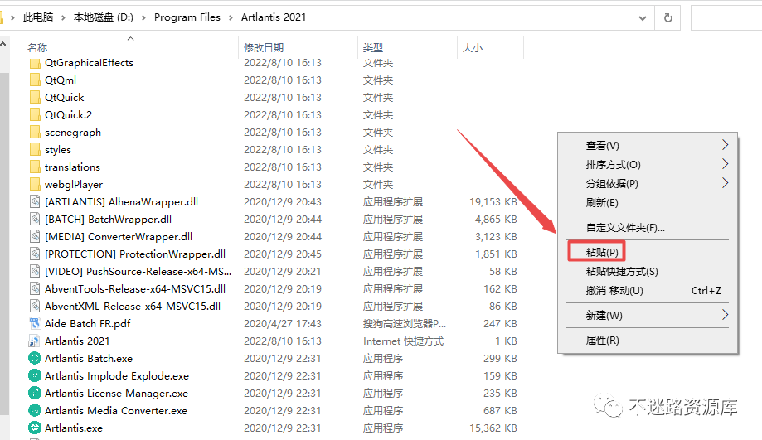Click the BatchWrapper.dll file icon
The width and height of the screenshot is (762, 440).
tap(35, 220)
